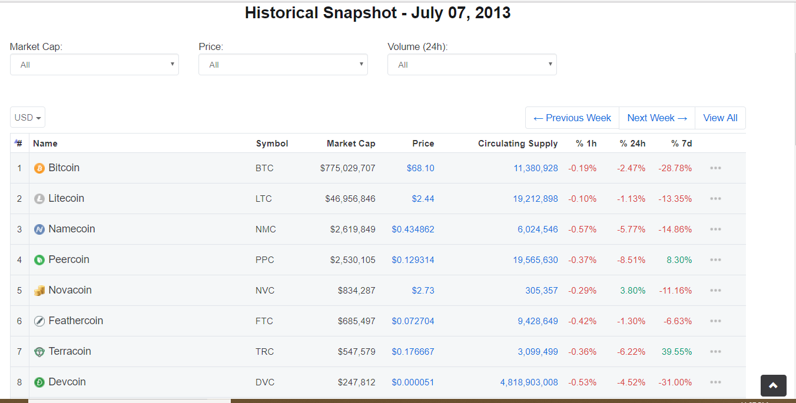The width and height of the screenshot is (796, 403).
Task: Go to Previous Week snapshot
Action: click(x=572, y=118)
